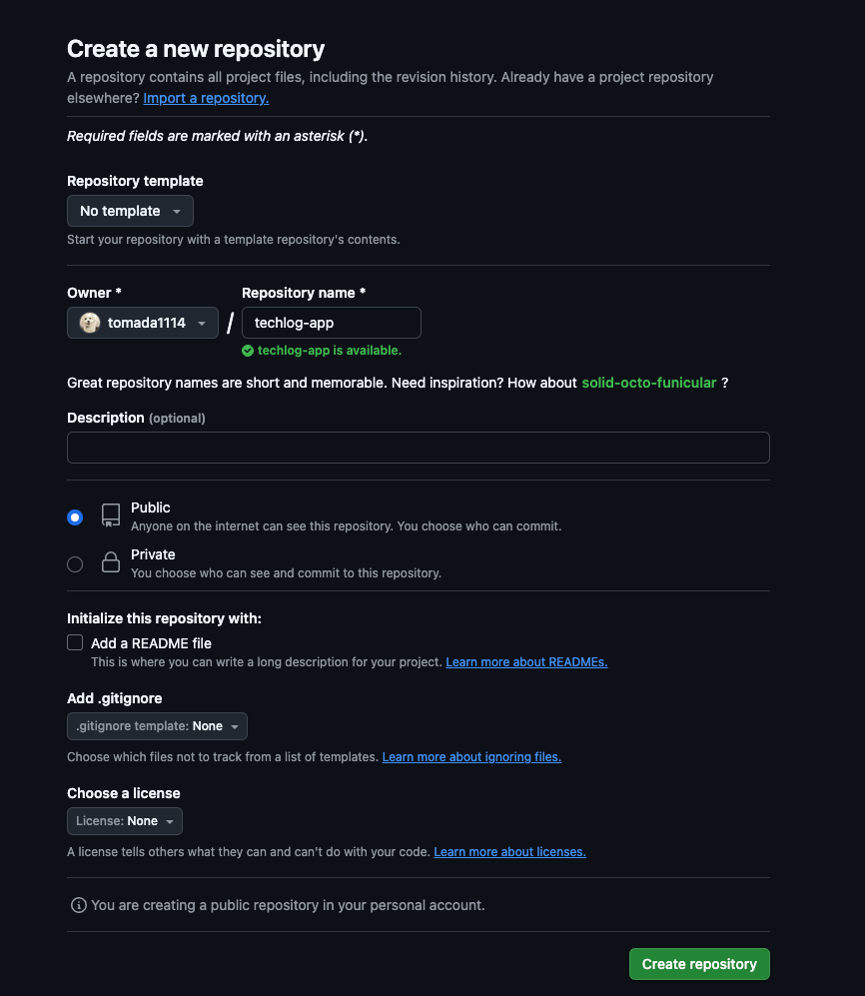Click the Description text field
The width and height of the screenshot is (865, 996).
coord(418,448)
